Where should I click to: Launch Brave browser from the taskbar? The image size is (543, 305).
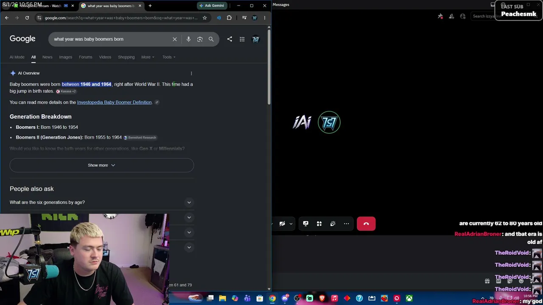point(322,298)
